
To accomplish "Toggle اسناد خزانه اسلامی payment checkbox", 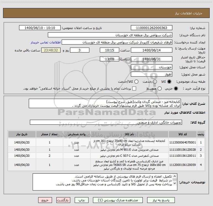I will coord(134,88).
